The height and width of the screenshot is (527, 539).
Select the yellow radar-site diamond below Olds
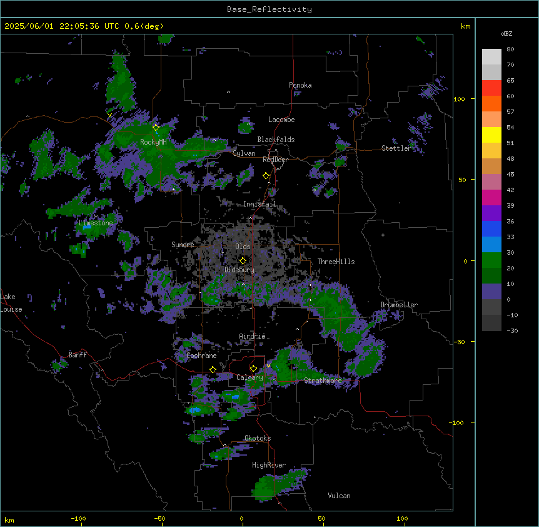(x=243, y=261)
